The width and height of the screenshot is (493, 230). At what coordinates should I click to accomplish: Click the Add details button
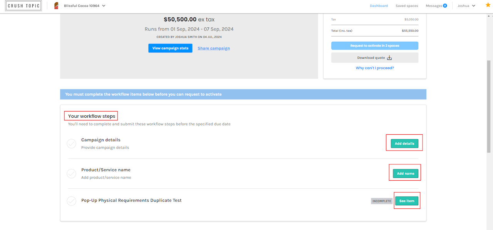tap(404, 144)
